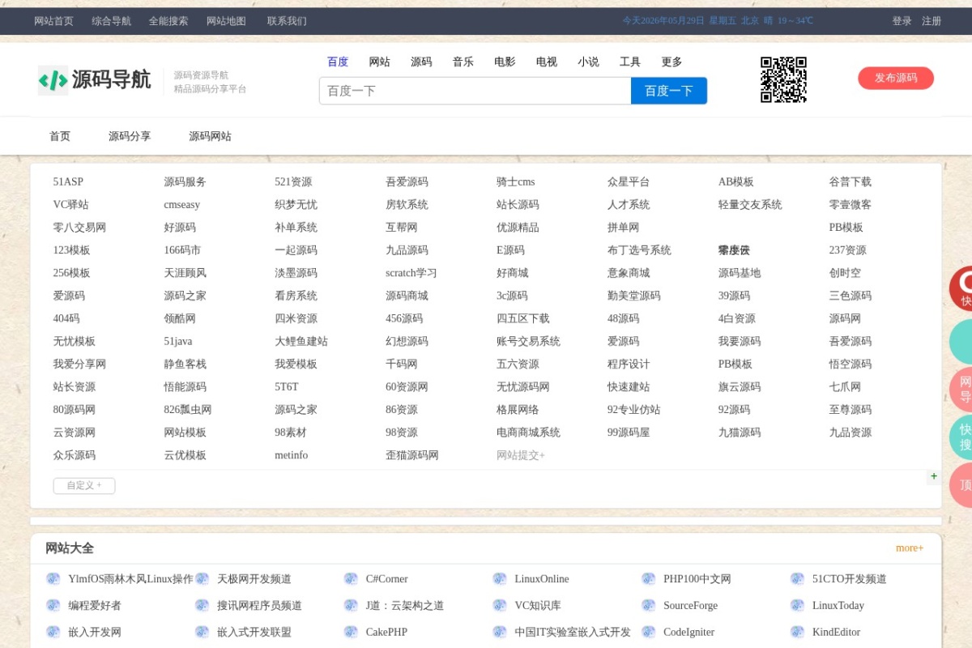Click the favicon beside 天极网开发频道
This screenshot has height=648, width=972.
pyautogui.click(x=202, y=579)
